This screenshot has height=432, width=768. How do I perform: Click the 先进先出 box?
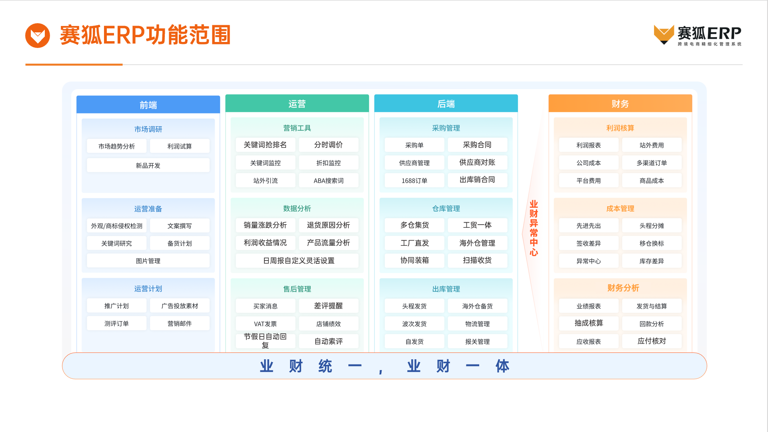click(x=588, y=226)
